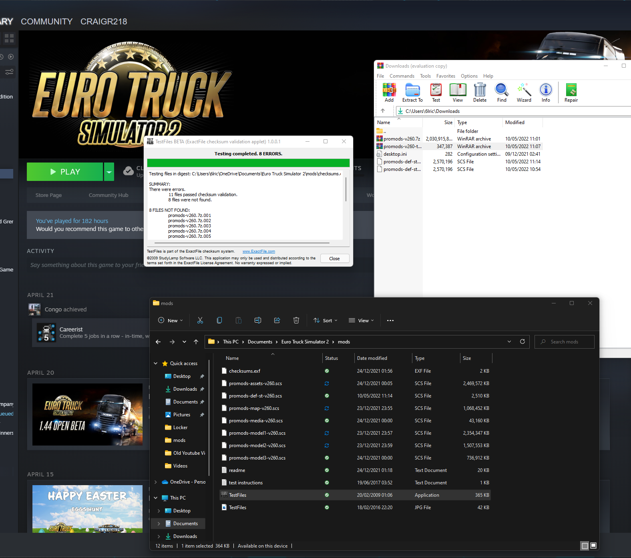This screenshot has width=631, height=558.
Task: Expand the Explorer address bar history
Action: click(x=509, y=341)
